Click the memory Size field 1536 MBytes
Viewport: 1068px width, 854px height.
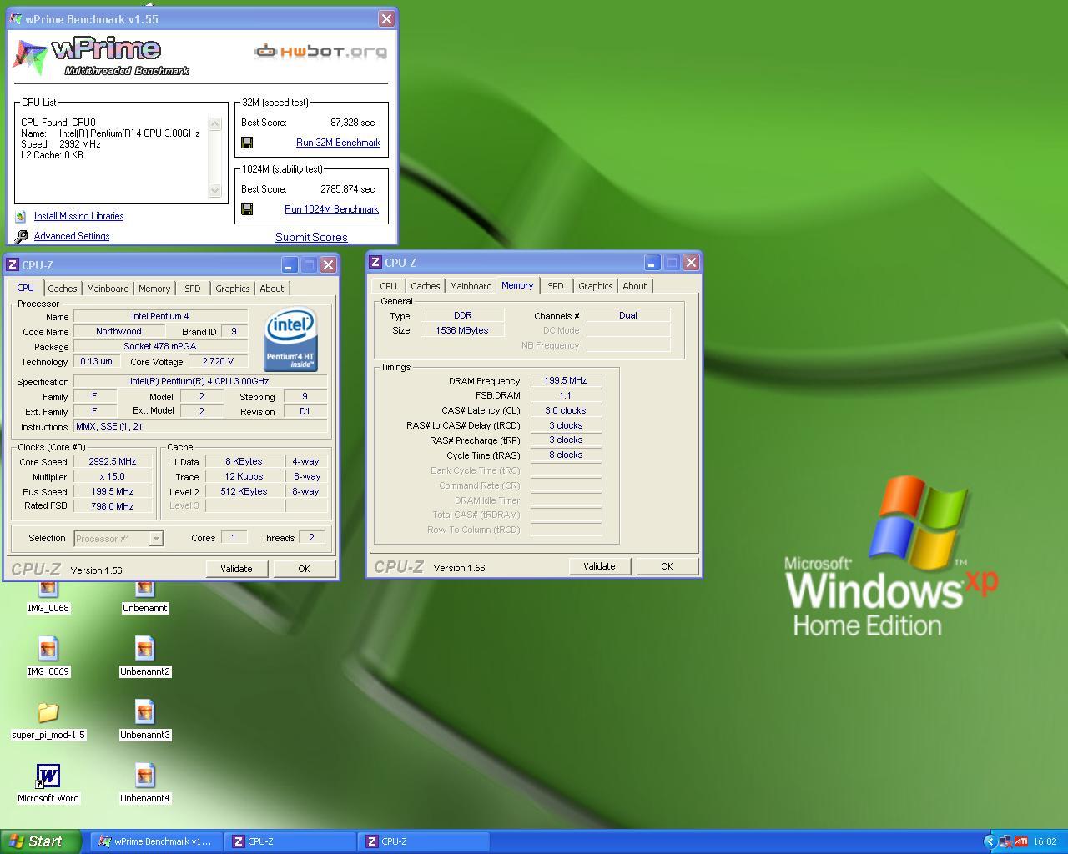click(x=462, y=330)
